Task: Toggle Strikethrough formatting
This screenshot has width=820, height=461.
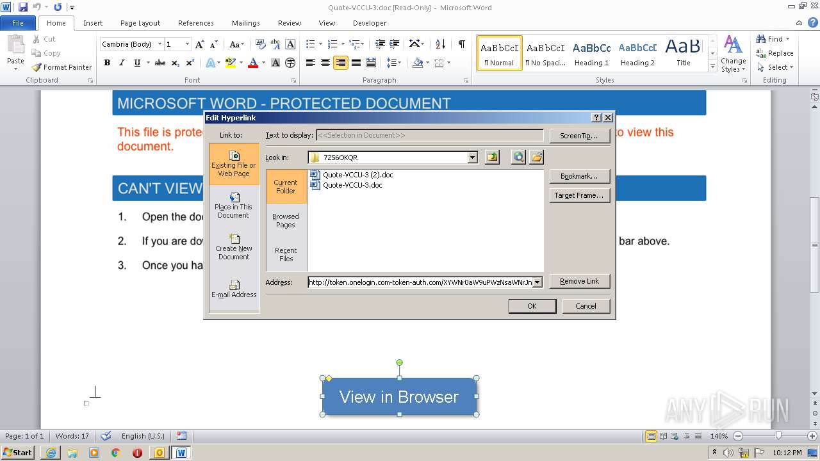Action: [160, 63]
